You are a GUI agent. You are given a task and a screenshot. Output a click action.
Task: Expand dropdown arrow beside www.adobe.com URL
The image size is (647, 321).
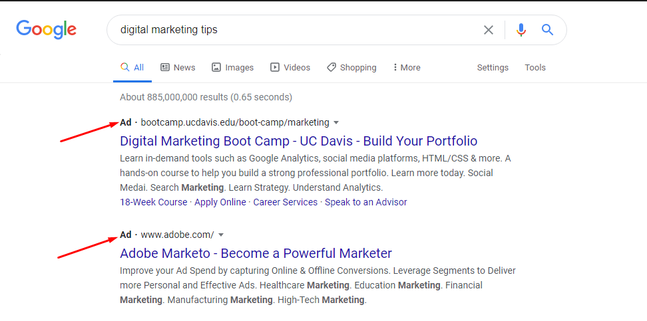coord(221,235)
